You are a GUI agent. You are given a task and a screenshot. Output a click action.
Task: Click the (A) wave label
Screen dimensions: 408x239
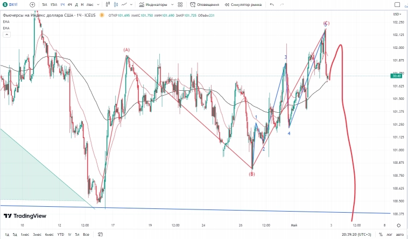(x=126, y=50)
